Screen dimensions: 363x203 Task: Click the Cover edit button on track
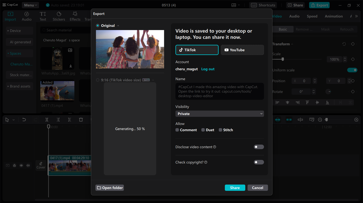(41, 165)
